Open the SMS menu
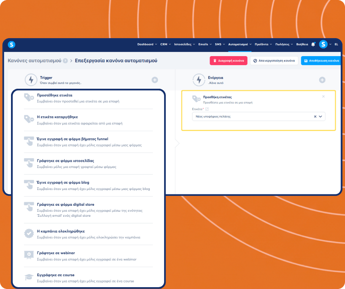 tap(220, 44)
